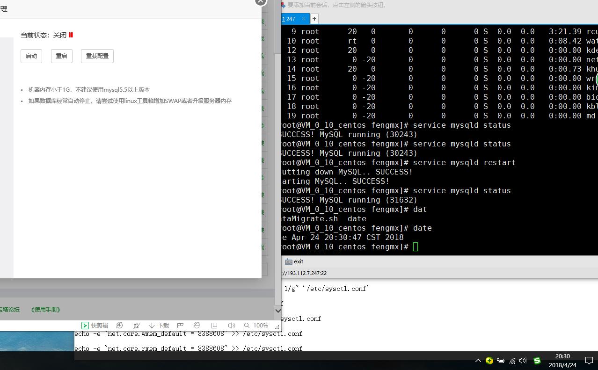
Task: Open the battery power tray icon
Action: (x=501, y=361)
